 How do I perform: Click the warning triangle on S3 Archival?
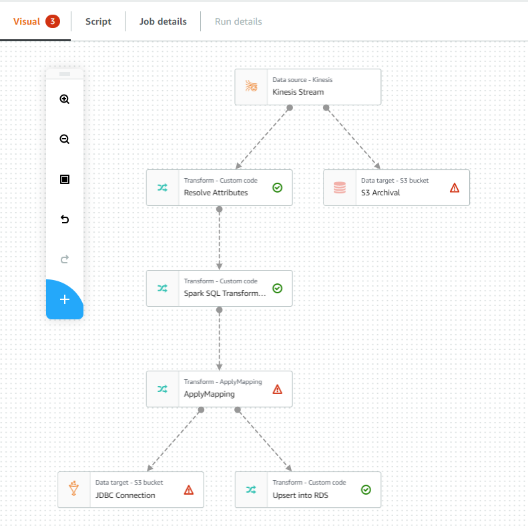[455, 188]
